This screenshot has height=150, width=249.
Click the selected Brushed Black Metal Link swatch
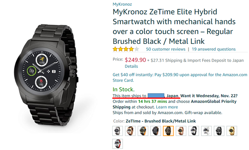pyautogui.click(x=168, y=131)
